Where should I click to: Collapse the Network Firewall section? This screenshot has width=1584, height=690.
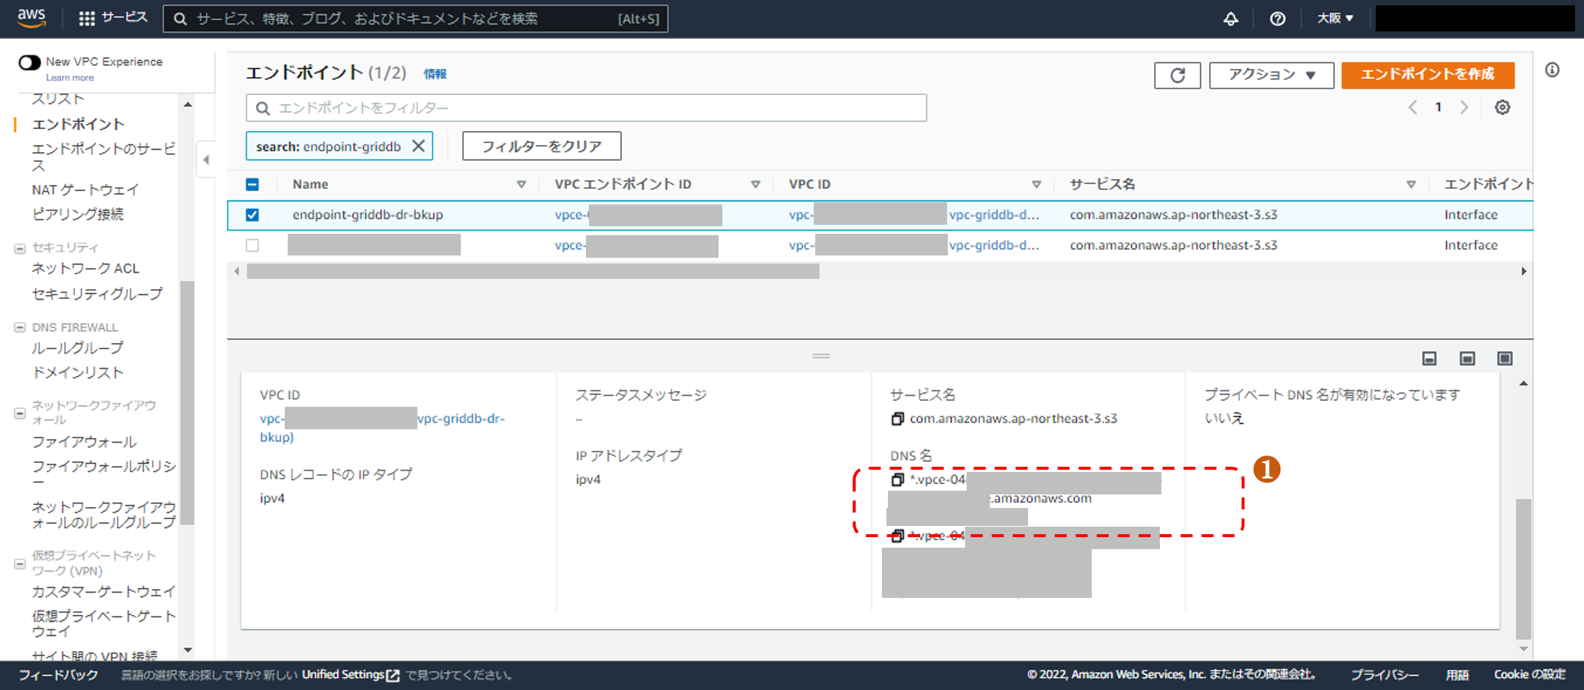pyautogui.click(x=20, y=414)
